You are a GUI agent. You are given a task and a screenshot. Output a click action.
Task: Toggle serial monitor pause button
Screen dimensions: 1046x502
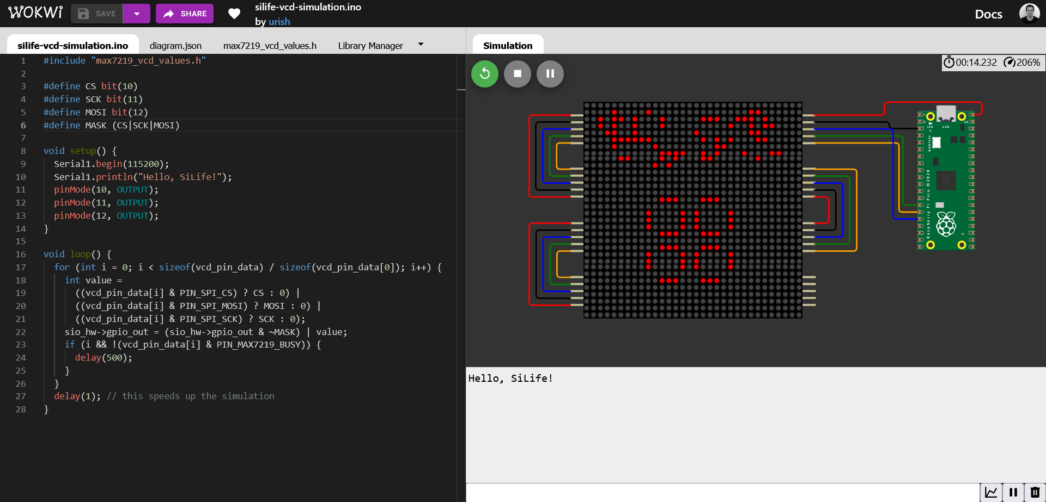tap(1013, 492)
